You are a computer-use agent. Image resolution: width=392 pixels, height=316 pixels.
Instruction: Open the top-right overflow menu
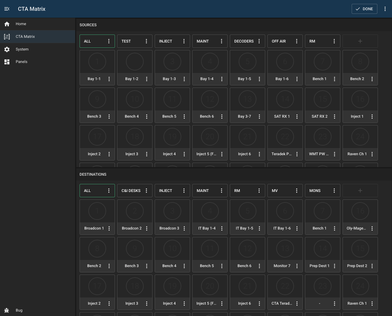click(x=385, y=9)
